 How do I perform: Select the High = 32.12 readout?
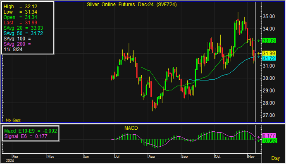(x=20, y=7)
